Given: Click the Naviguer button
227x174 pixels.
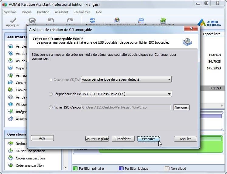Looking at the screenshot, I should pyautogui.click(x=181, y=107).
